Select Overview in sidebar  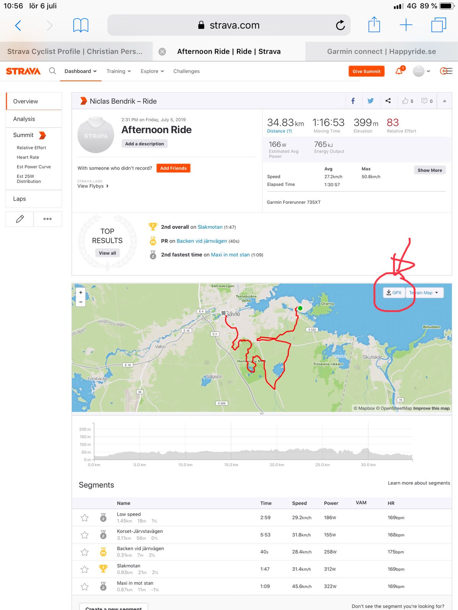pyautogui.click(x=34, y=101)
